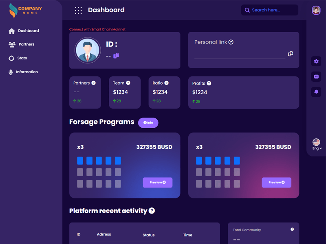The width and height of the screenshot is (326, 244).
Task: Click the help icon next to Partners stat
Action: point(93,83)
